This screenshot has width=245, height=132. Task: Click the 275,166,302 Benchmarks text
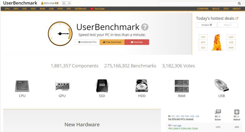(x=130, y=66)
